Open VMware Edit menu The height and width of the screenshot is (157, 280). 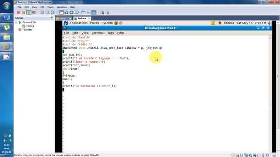pyautogui.click(x=27, y=7)
